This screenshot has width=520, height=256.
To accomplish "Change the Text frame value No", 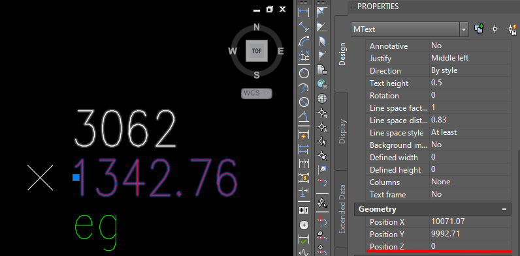I will click(x=470, y=195).
